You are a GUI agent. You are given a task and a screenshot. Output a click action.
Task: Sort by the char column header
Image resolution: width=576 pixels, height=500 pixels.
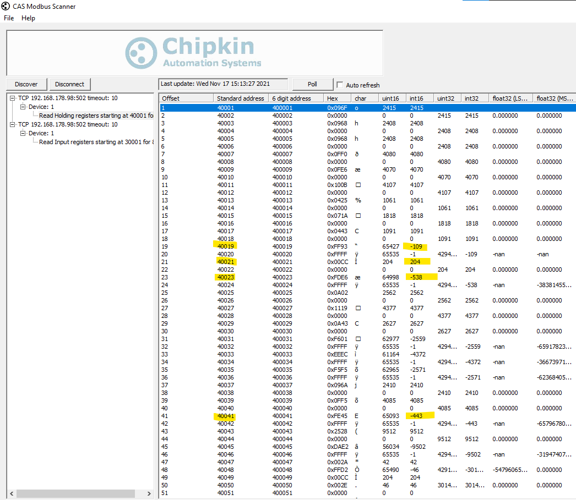coord(365,98)
